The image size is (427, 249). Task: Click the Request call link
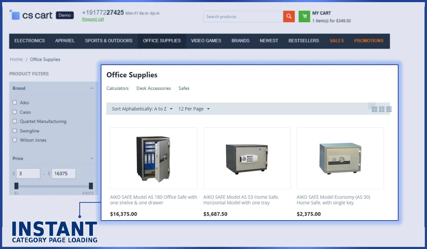pyautogui.click(x=93, y=20)
